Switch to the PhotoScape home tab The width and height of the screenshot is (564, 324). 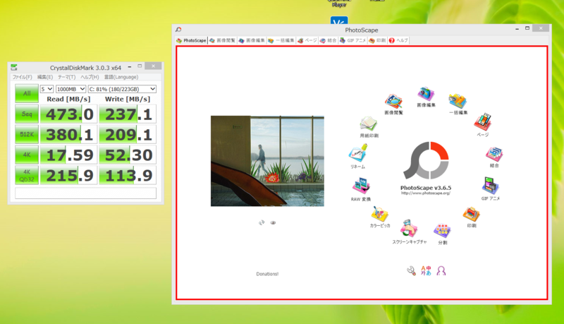[191, 40]
